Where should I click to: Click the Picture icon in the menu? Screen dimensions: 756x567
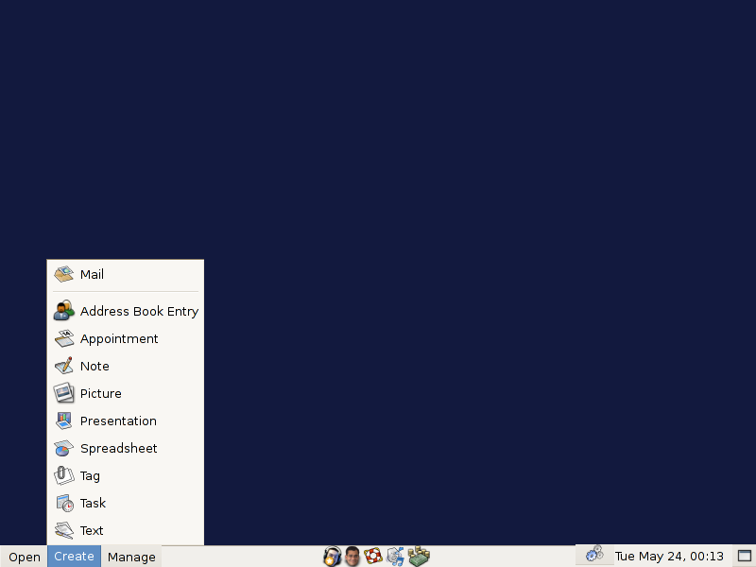pos(63,393)
